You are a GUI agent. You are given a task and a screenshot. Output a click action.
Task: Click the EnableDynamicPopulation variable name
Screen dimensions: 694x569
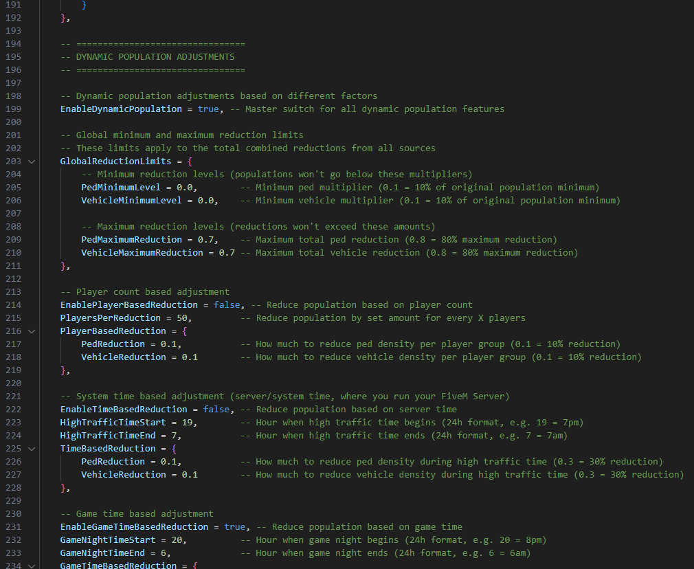pos(121,109)
